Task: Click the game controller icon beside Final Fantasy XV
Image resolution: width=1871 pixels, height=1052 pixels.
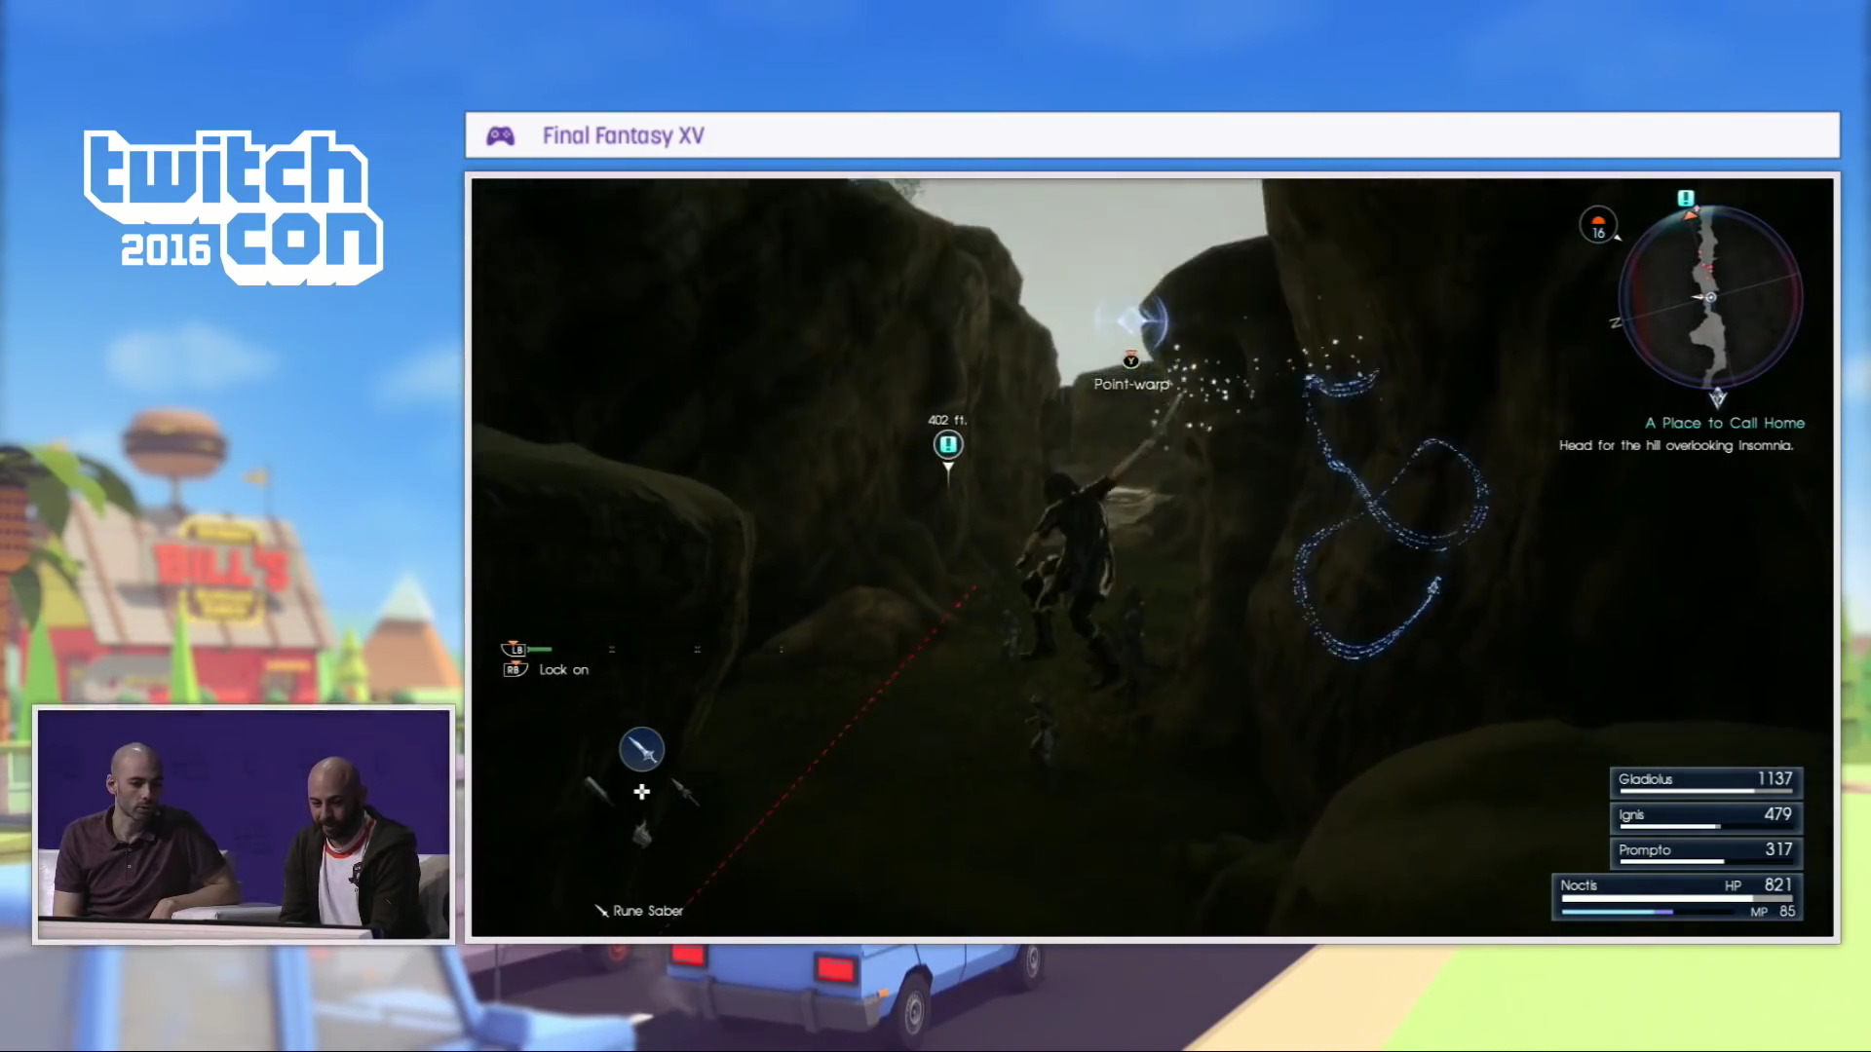Action: point(501,136)
